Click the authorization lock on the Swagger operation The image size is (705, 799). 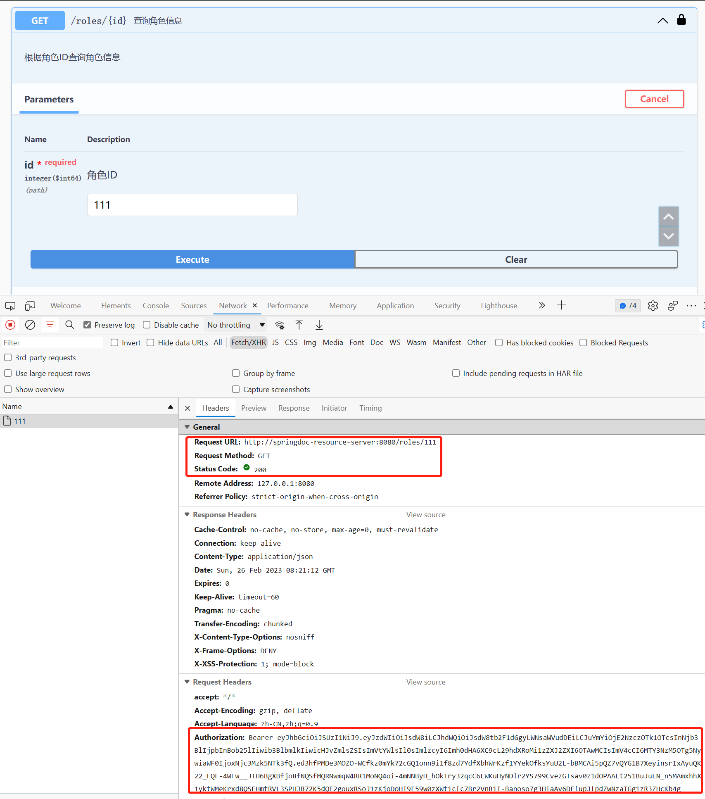tap(681, 19)
